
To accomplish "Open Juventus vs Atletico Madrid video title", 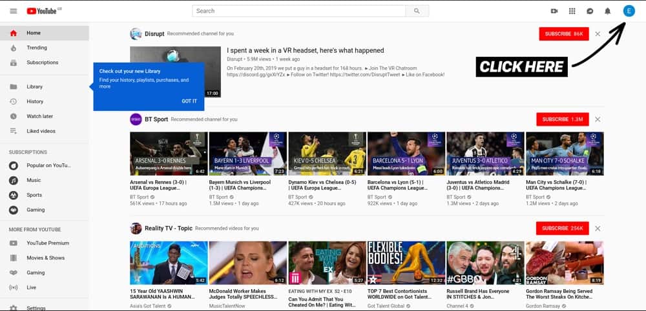I will (478, 185).
